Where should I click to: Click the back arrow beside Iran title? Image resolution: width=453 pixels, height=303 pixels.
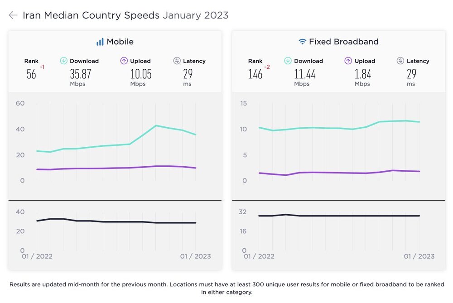(x=13, y=15)
